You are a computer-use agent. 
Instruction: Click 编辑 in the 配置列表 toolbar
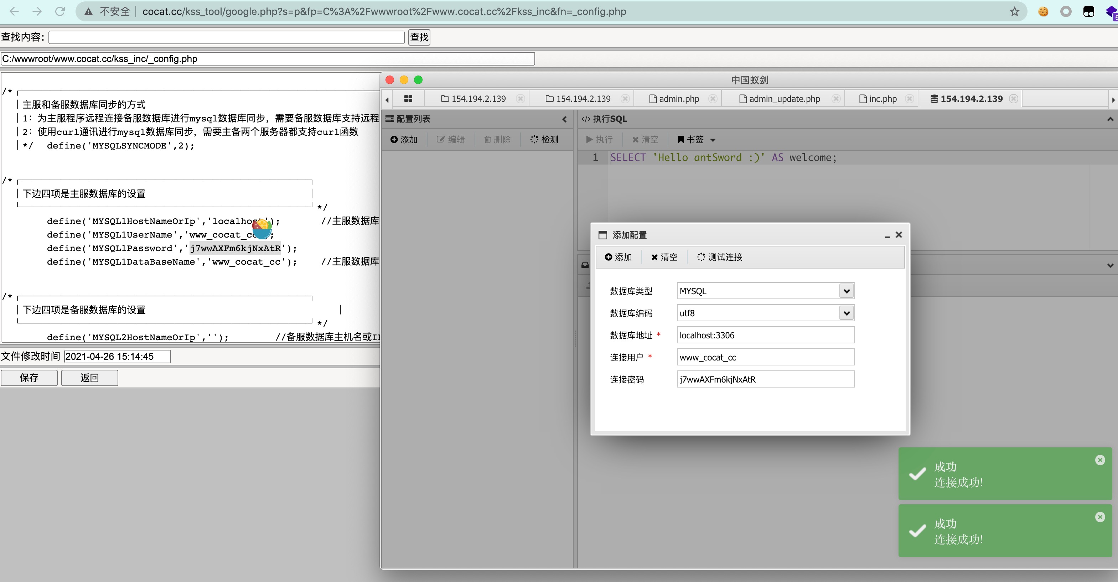[x=450, y=139]
